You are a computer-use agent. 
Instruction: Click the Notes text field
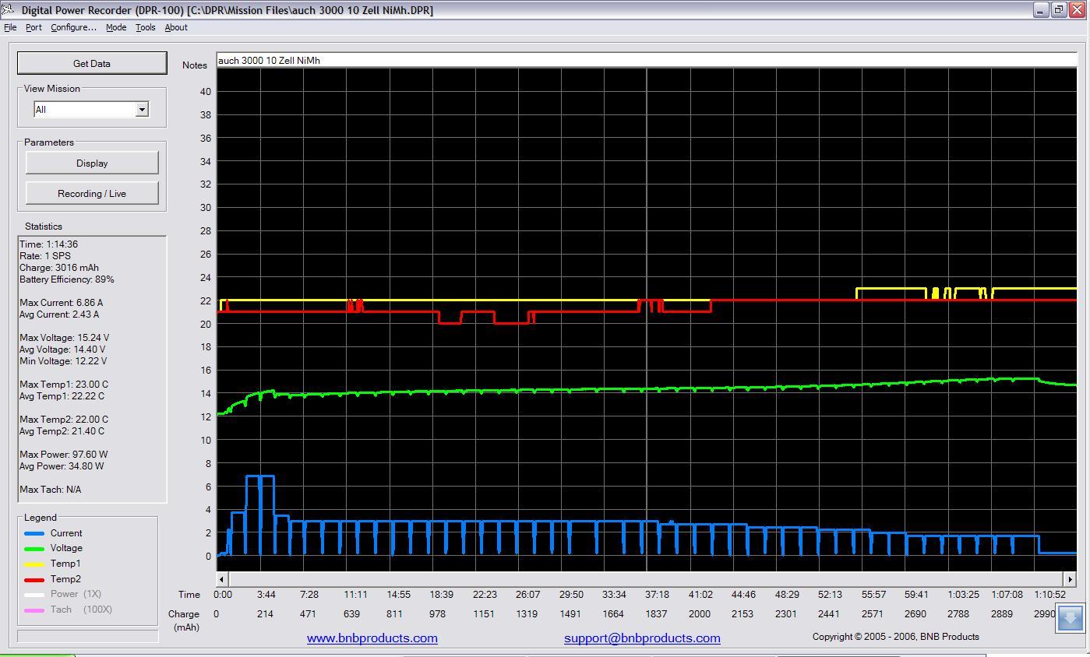pos(647,60)
